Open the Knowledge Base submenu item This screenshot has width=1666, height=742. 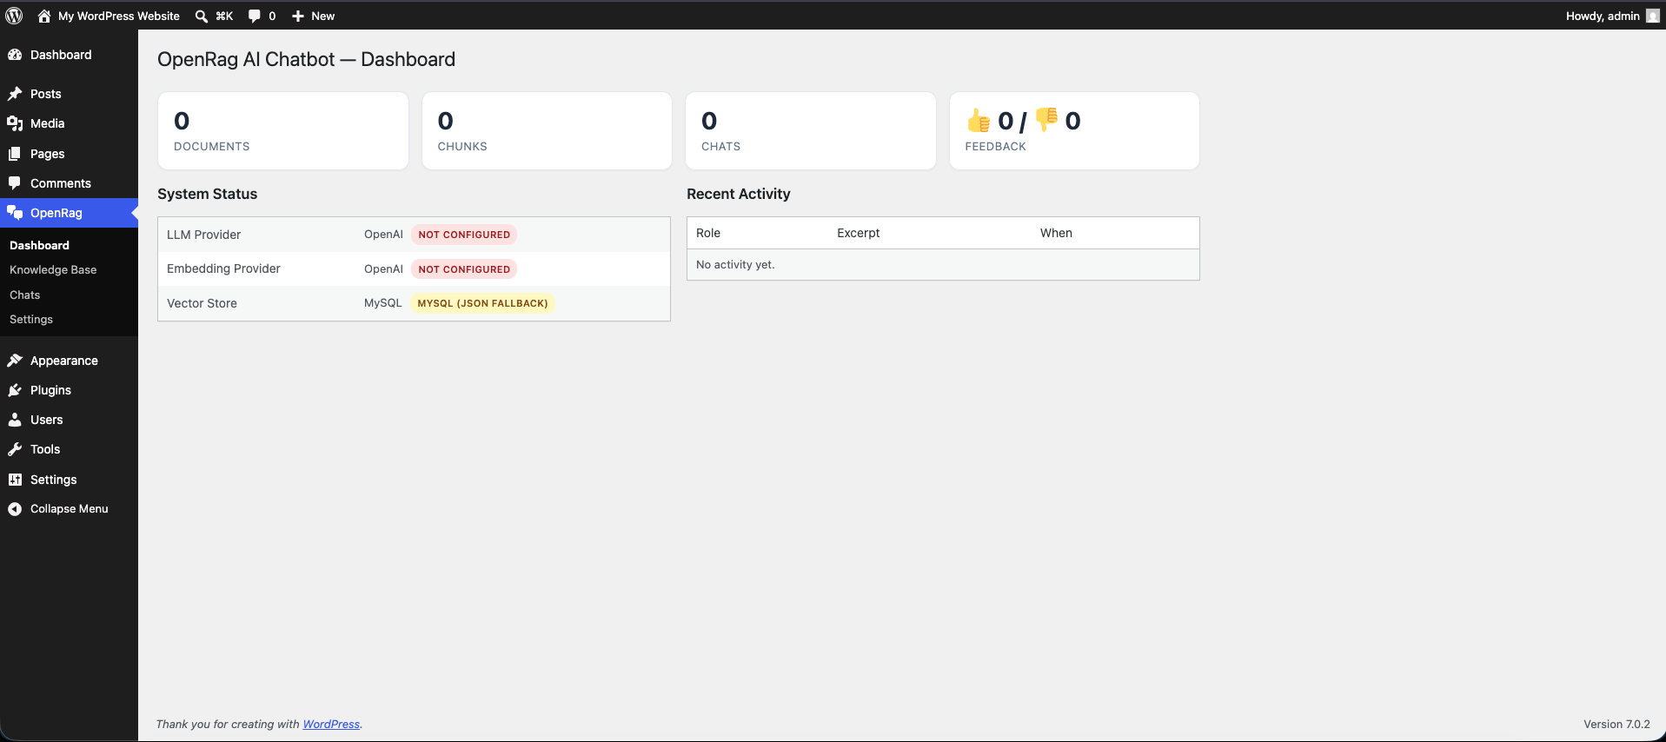pyautogui.click(x=53, y=270)
